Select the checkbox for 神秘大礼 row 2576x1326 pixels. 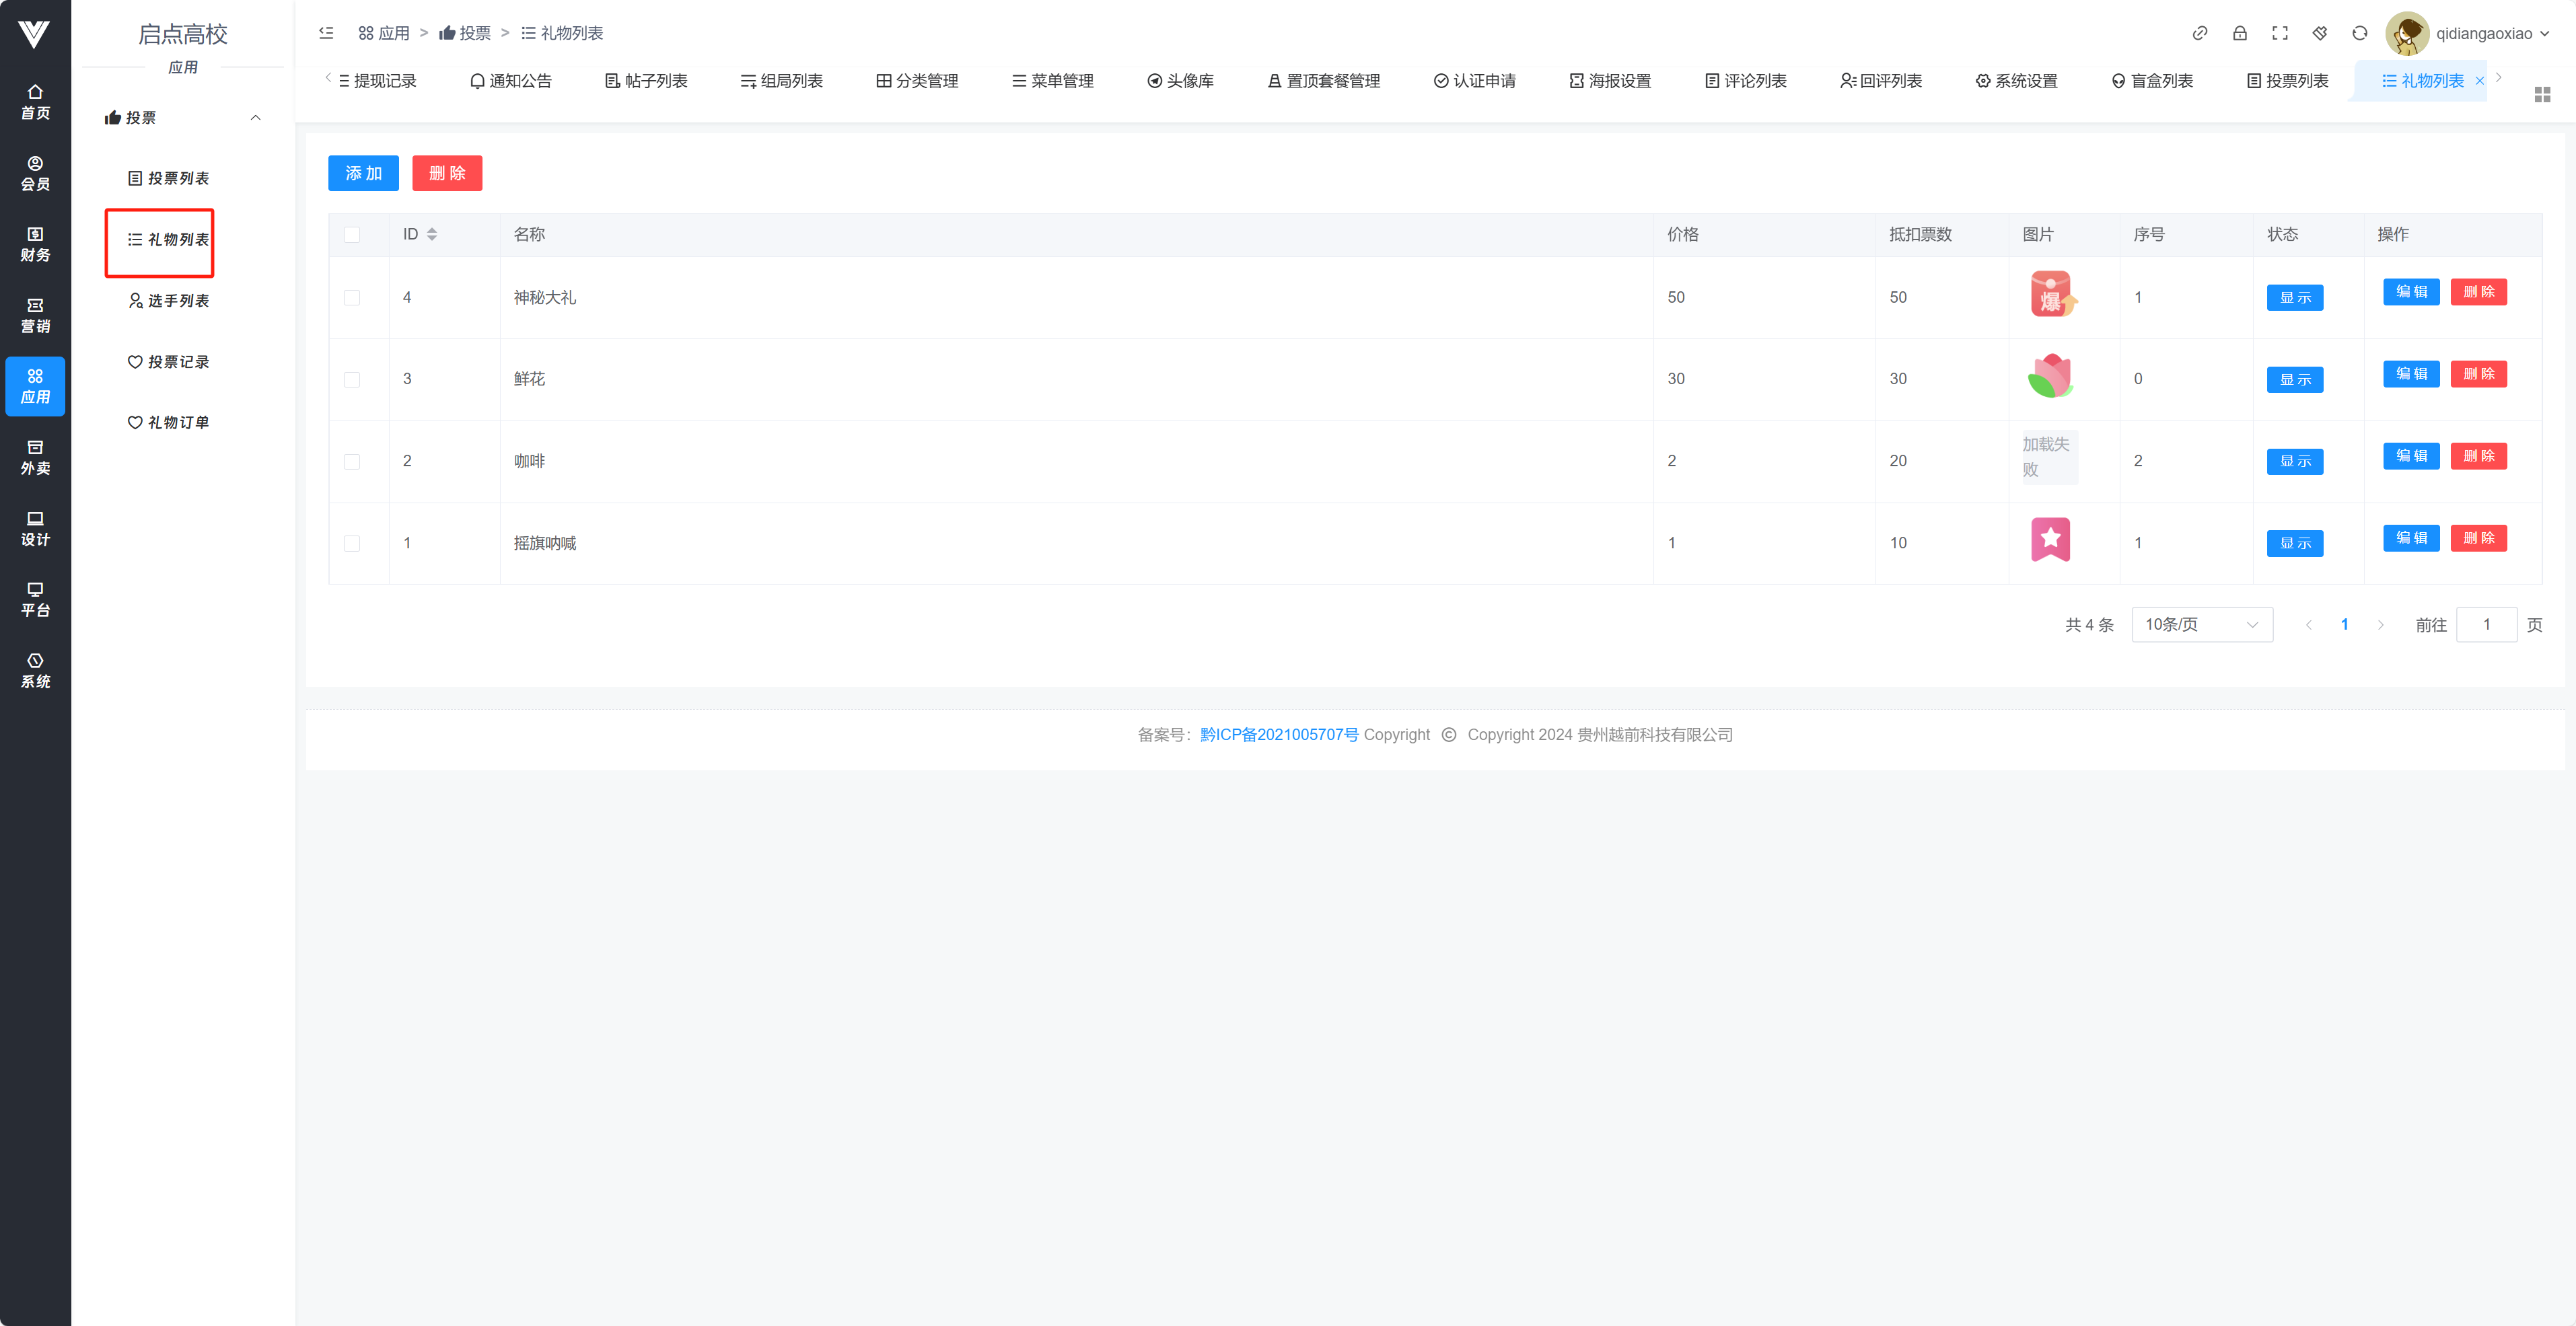(352, 298)
